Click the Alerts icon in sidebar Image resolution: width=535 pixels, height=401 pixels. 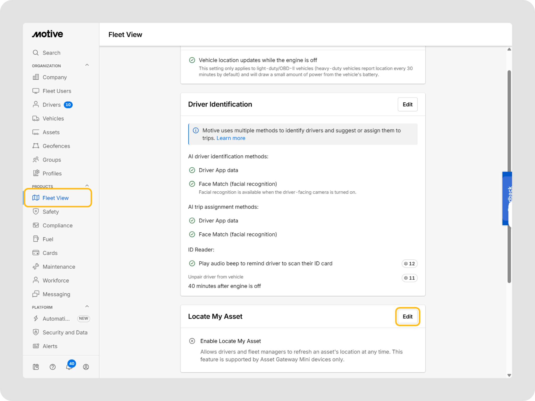pos(36,346)
